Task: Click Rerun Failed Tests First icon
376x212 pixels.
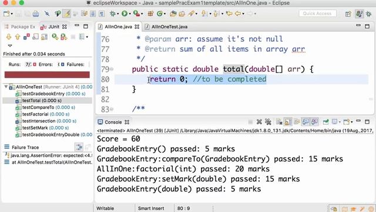Action: click(64, 37)
